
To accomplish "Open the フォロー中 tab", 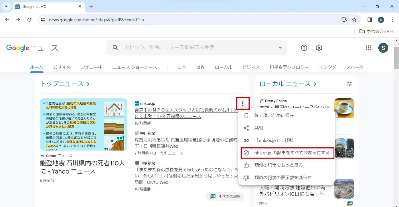I will pyautogui.click(x=92, y=67).
